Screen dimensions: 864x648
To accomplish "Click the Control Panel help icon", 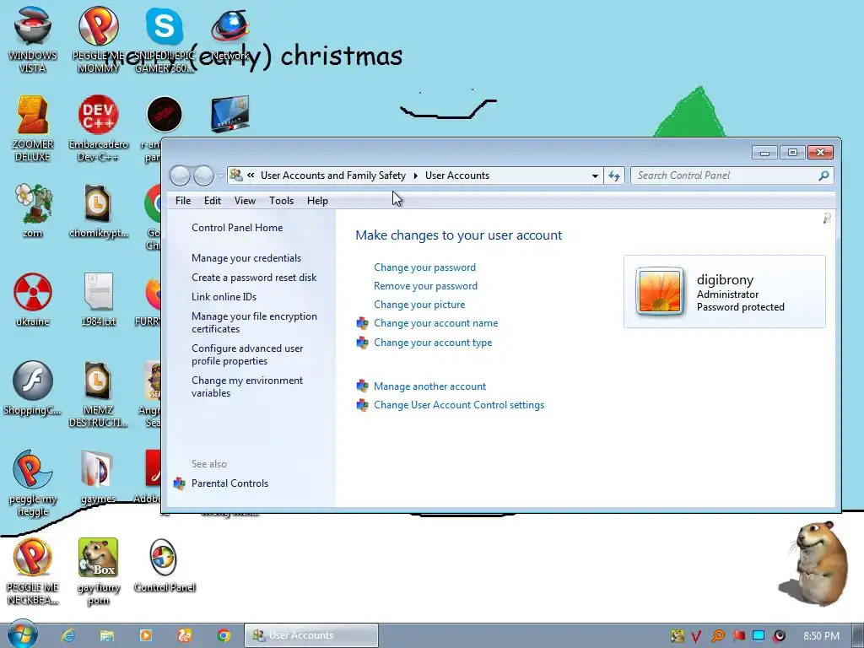I will pyautogui.click(x=827, y=219).
